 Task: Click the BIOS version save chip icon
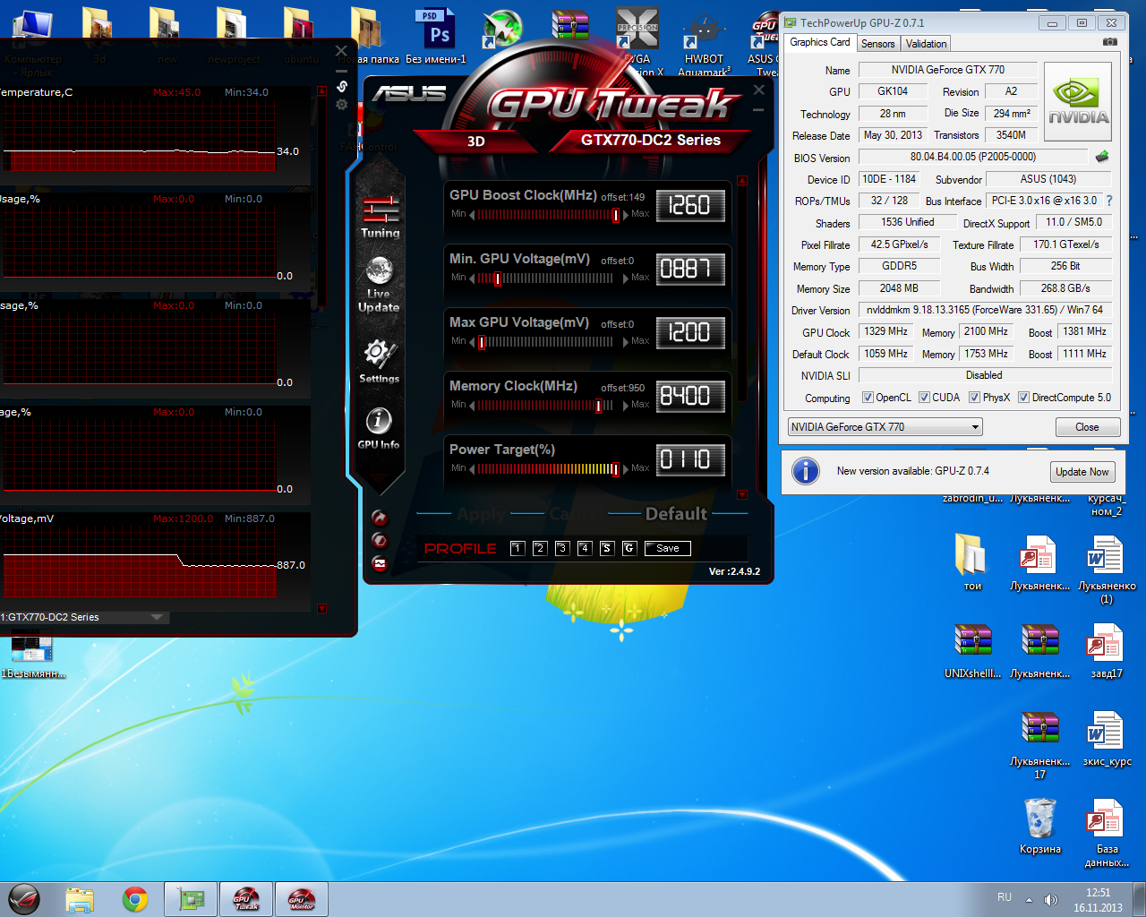(1102, 157)
